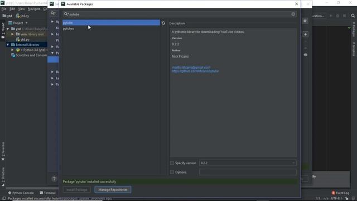Open the R Graphics side tab
This screenshot has width=357, height=201.
click(354, 49)
